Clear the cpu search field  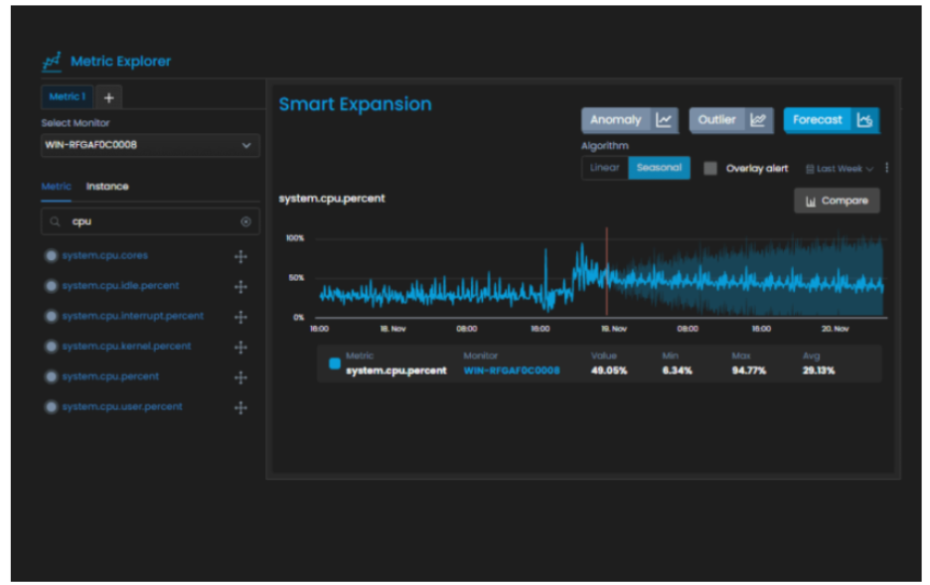tap(245, 221)
